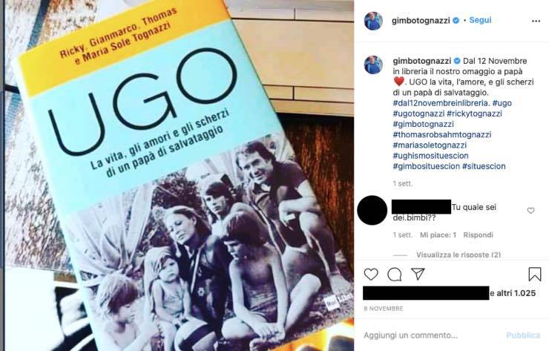View likes list via "e altri 1.025"
Viewport: 549px width, 351px height.
click(513, 293)
